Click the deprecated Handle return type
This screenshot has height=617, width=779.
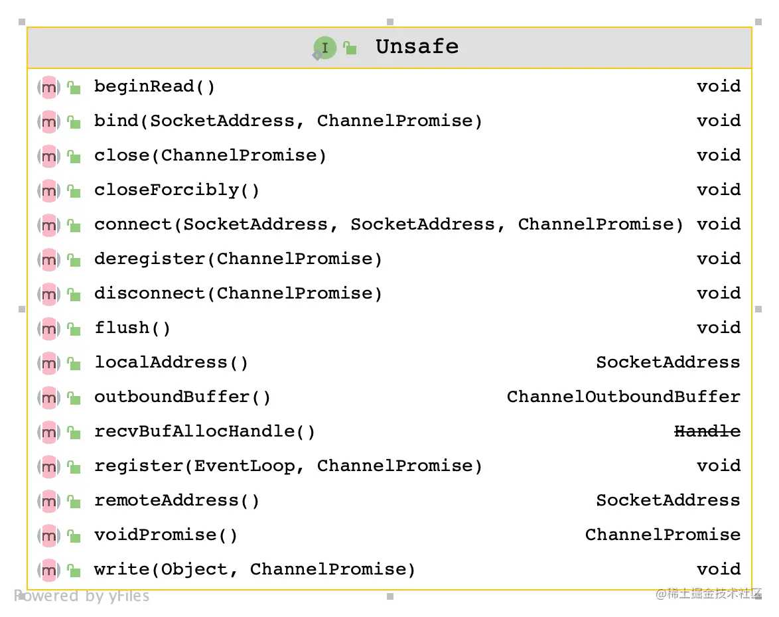pos(707,432)
